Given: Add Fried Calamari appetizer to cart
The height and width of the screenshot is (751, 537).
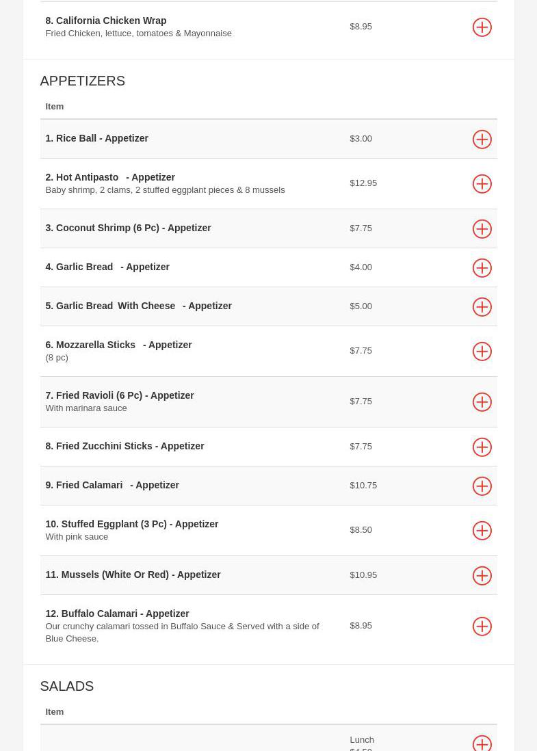Looking at the screenshot, I should click(482, 486).
